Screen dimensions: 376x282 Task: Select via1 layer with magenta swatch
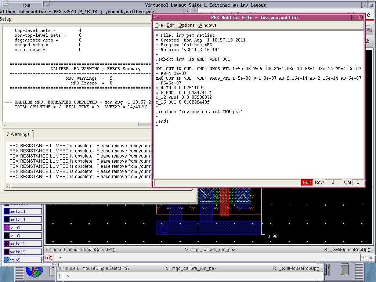point(23,227)
